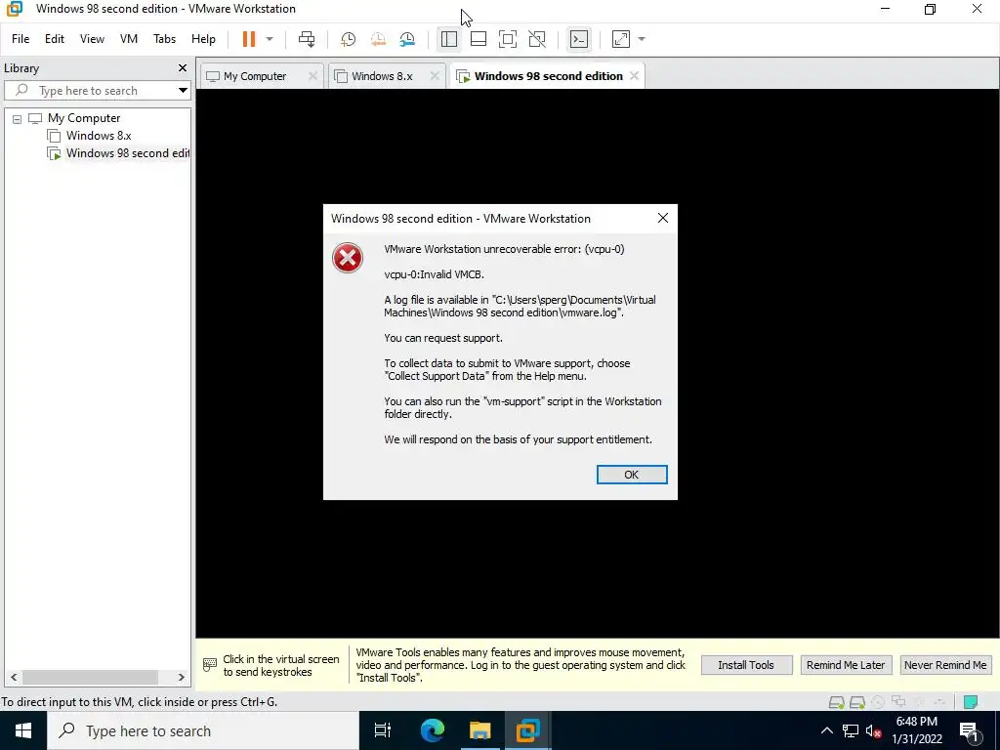Click OK in the unrecoverable error dialog
This screenshot has width=1000, height=750.
[632, 475]
